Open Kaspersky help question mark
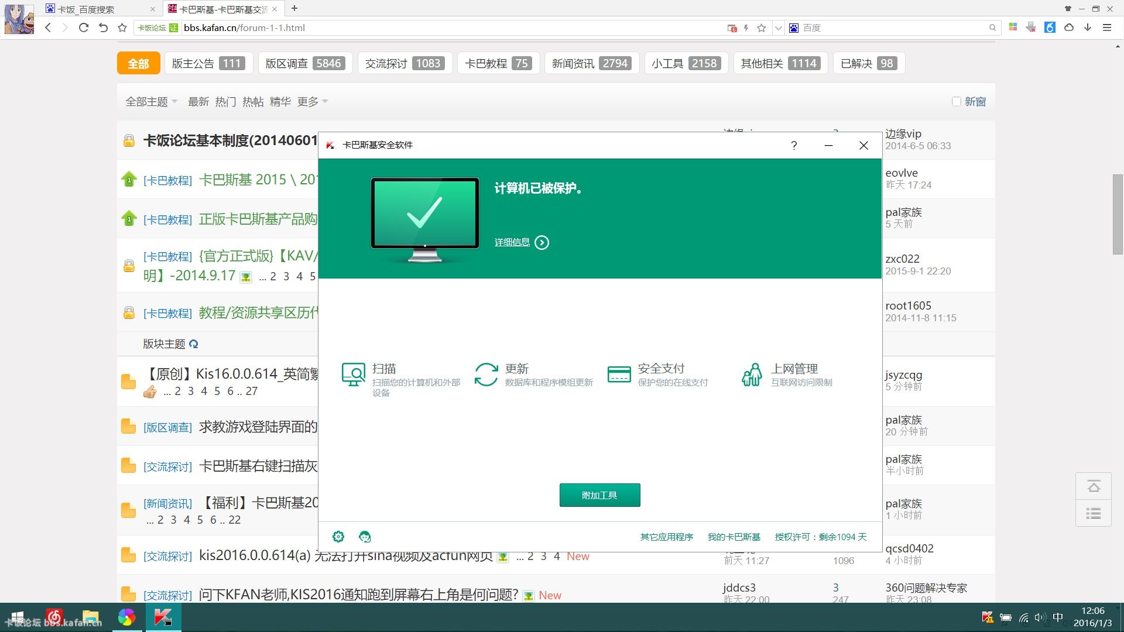This screenshot has width=1124, height=632. [794, 145]
